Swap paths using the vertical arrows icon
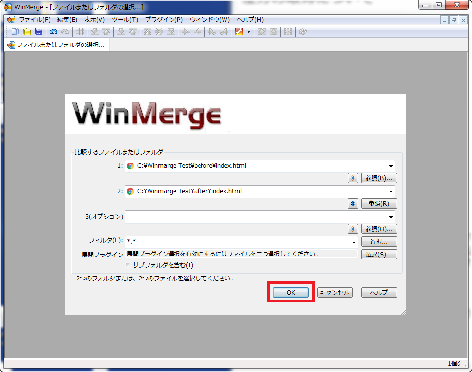The image size is (472, 372). 353,178
